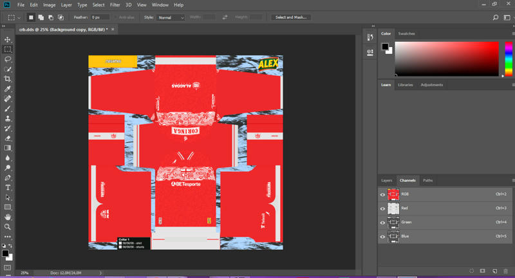Viewport: 515px width, 278px height.
Task: Click the foreground color swatch in toolbar
Action: (5, 253)
